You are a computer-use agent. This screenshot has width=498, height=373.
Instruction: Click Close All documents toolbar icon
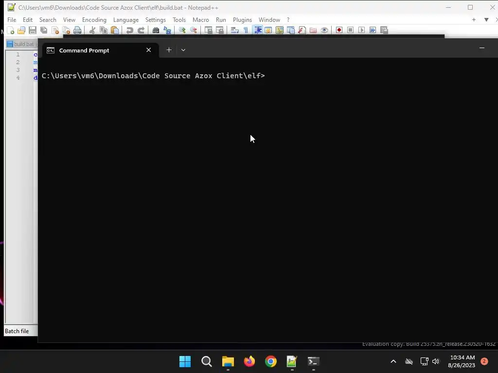pos(66,30)
